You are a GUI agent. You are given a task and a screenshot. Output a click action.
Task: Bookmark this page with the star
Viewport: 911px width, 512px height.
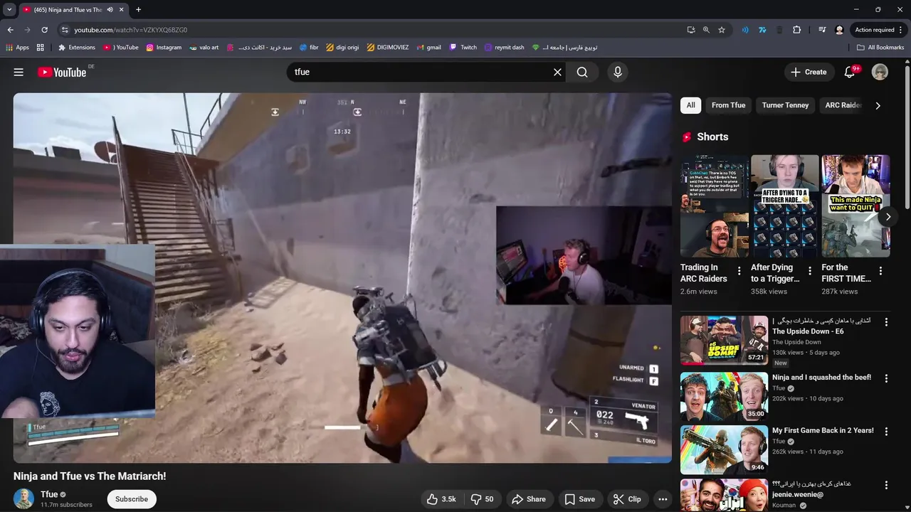coord(722,30)
